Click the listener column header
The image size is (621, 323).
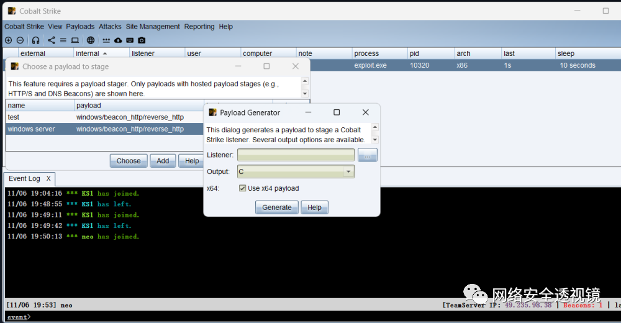157,53
